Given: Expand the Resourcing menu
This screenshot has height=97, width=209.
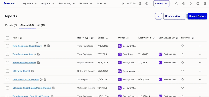Looking at the screenshot, I should coord(67,4).
